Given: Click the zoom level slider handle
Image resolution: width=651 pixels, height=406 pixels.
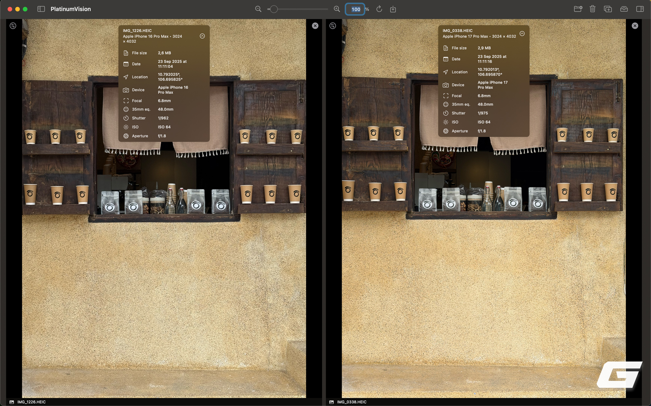Looking at the screenshot, I should [x=274, y=9].
